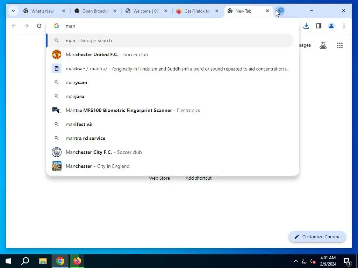This screenshot has height=268, width=358.
Task: Click the muted volume tray icon
Action: click(313, 261)
